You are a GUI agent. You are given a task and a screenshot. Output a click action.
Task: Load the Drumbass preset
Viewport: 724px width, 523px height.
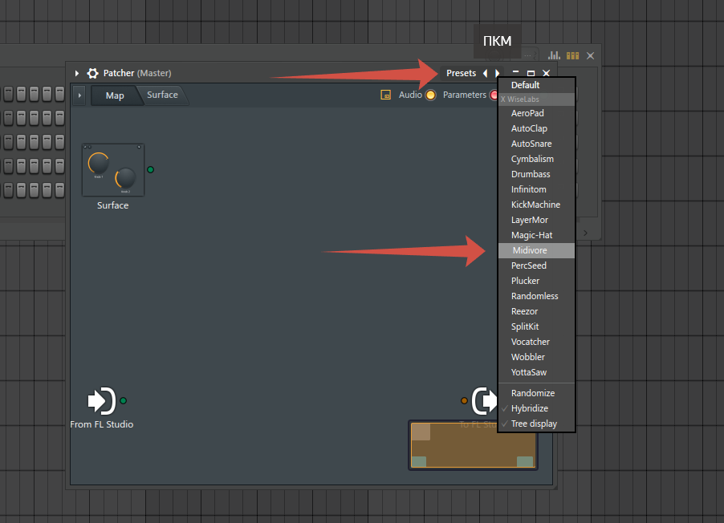[536, 174]
